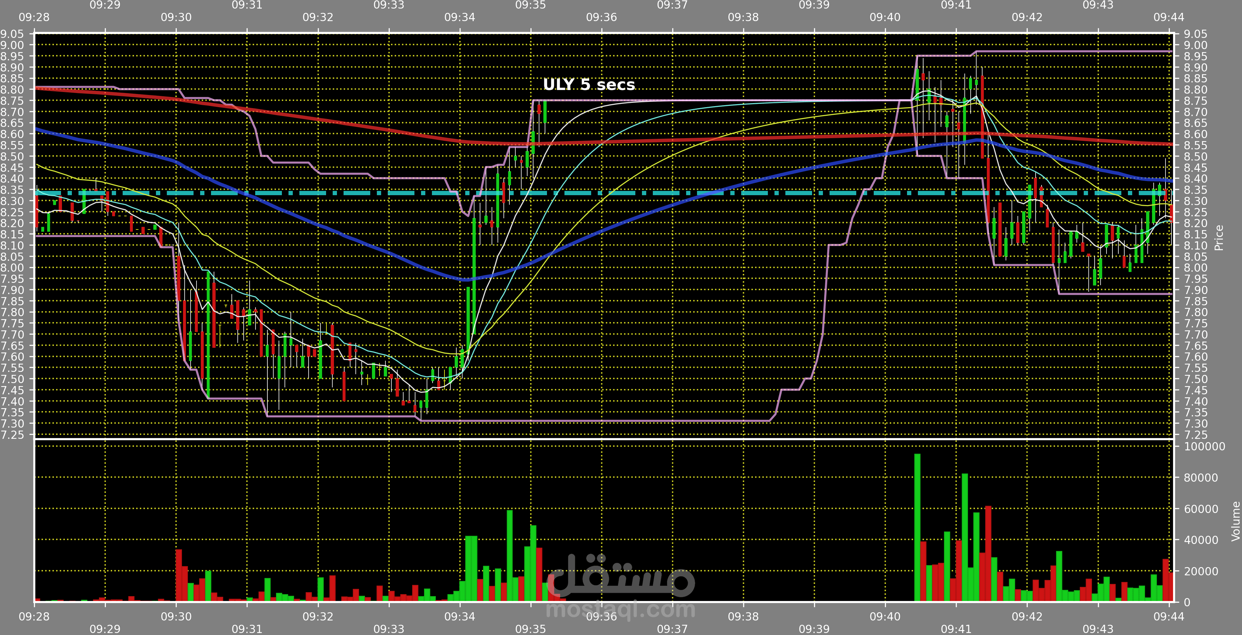Viewport: 1242px width, 635px height.
Task: Click the 60000 volume axis label
Action: pos(1201,509)
